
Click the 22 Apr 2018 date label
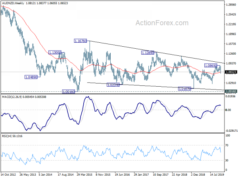pos(180,174)
